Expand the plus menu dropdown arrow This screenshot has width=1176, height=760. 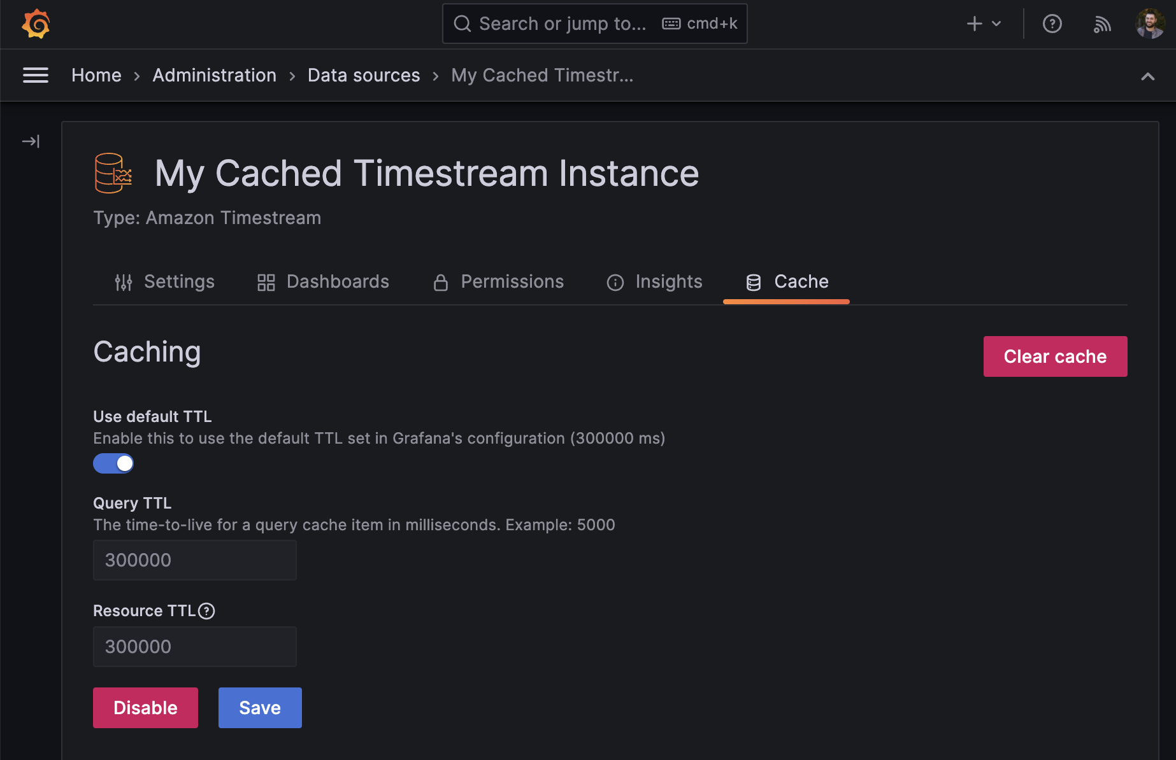pyautogui.click(x=996, y=24)
